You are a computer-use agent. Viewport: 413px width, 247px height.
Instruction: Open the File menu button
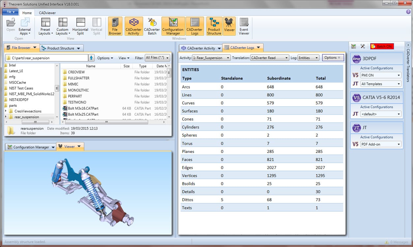click(x=11, y=12)
